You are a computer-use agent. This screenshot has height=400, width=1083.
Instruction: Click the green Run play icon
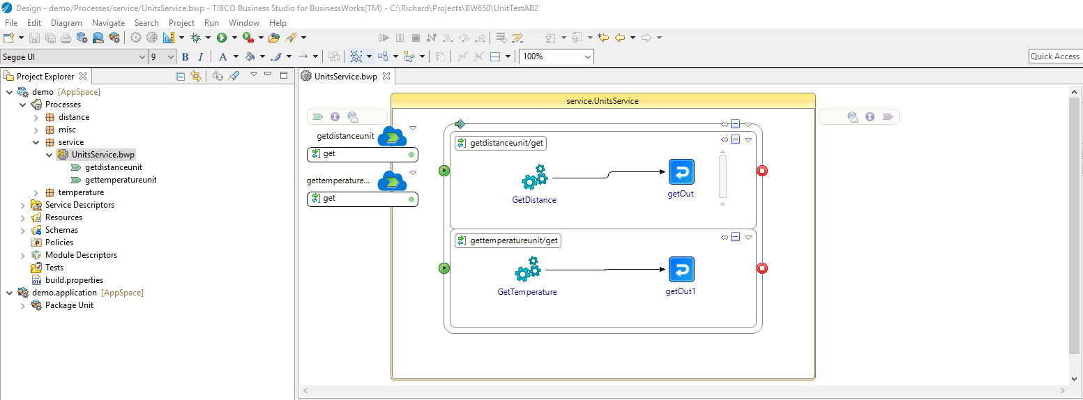tap(222, 38)
